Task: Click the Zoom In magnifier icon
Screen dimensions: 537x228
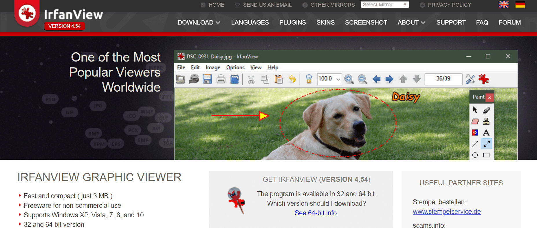Action: pos(349,79)
